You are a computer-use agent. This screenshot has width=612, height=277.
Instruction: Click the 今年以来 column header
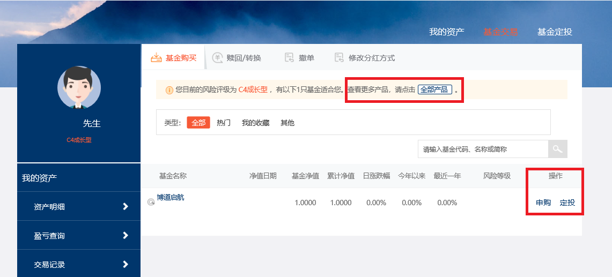point(412,176)
